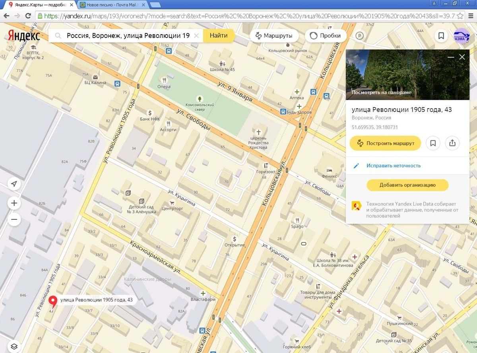Screen dimensions: 477x353
Task: Click Товары для дома shop icon
Action: 318,286
